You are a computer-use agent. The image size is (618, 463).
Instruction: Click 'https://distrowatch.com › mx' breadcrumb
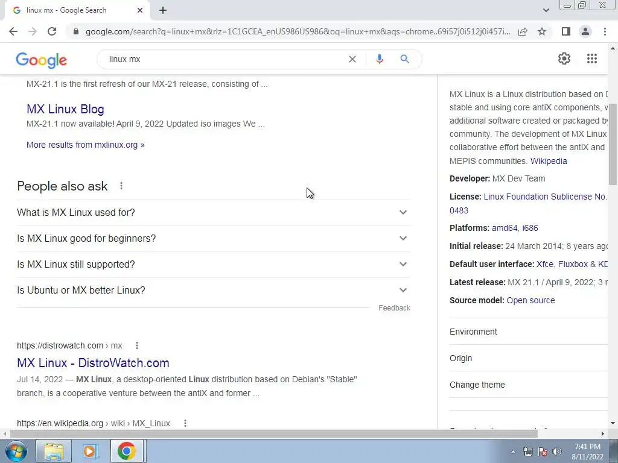69,345
